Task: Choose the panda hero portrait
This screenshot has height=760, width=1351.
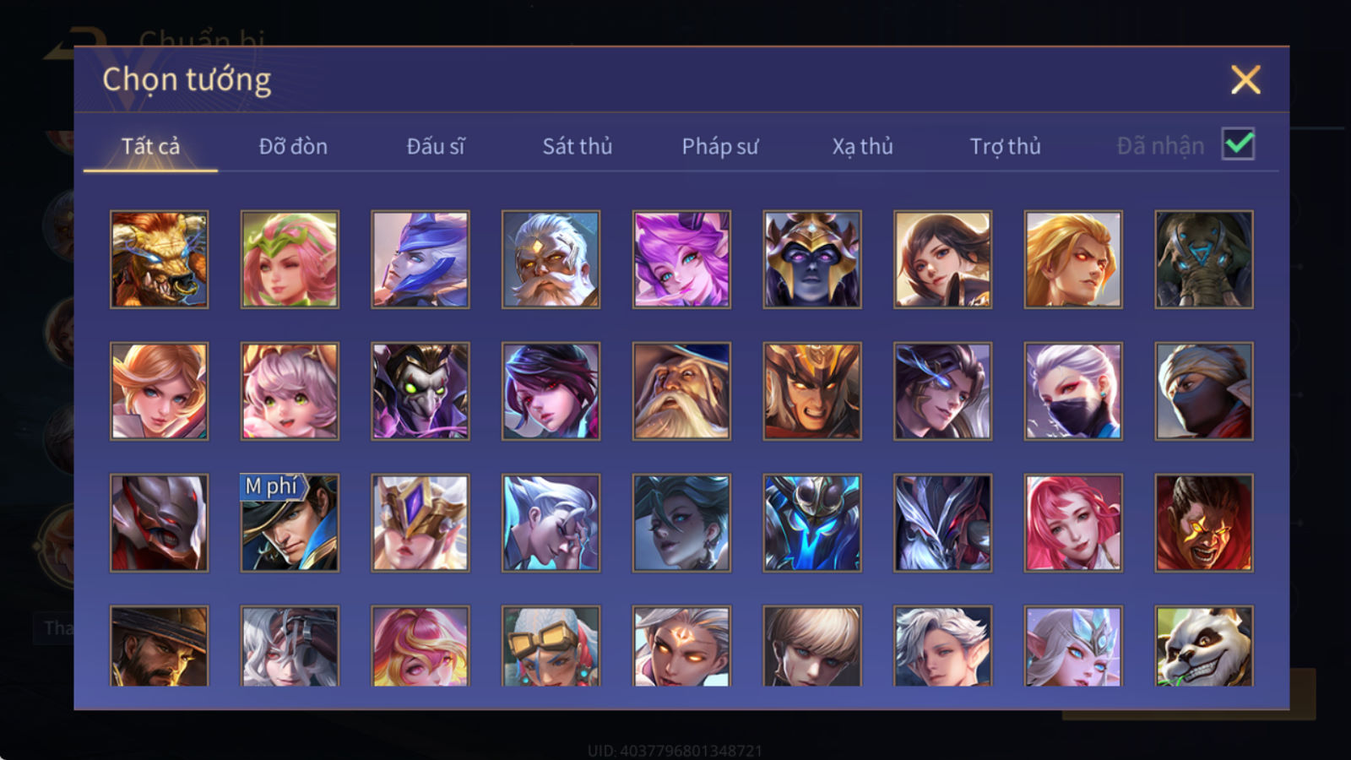Action: pyautogui.click(x=1204, y=646)
